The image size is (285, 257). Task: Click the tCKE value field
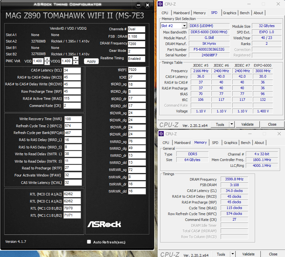(137, 77)
